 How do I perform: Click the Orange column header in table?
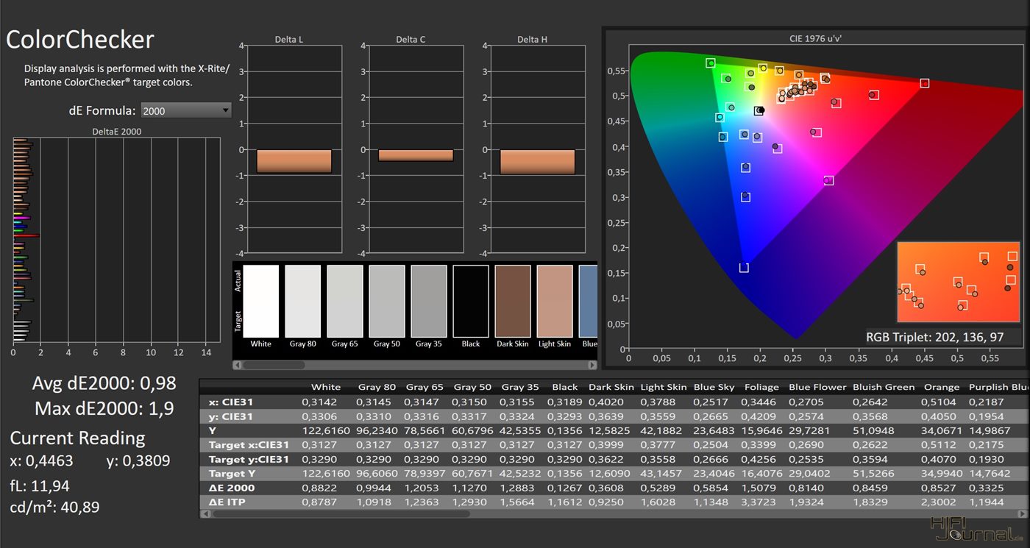[942, 387]
